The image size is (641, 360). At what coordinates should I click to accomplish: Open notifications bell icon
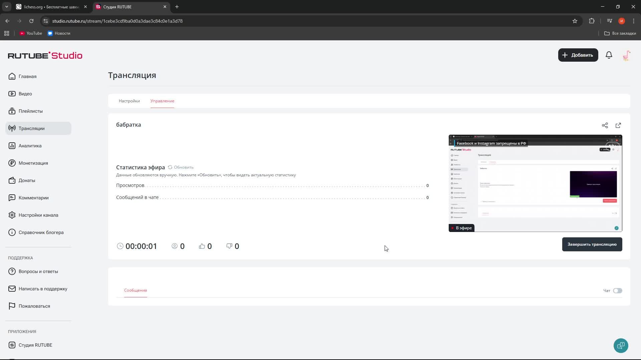[x=609, y=55]
